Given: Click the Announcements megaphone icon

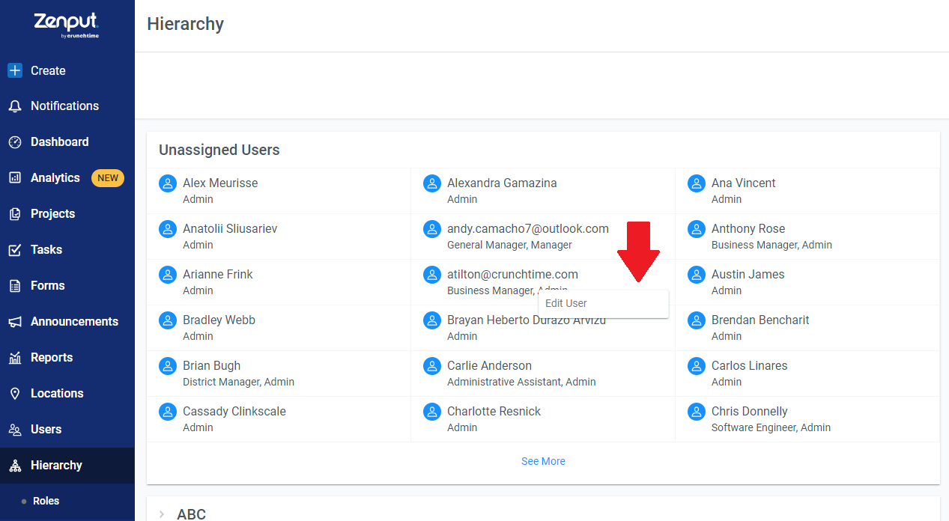Looking at the screenshot, I should point(15,322).
